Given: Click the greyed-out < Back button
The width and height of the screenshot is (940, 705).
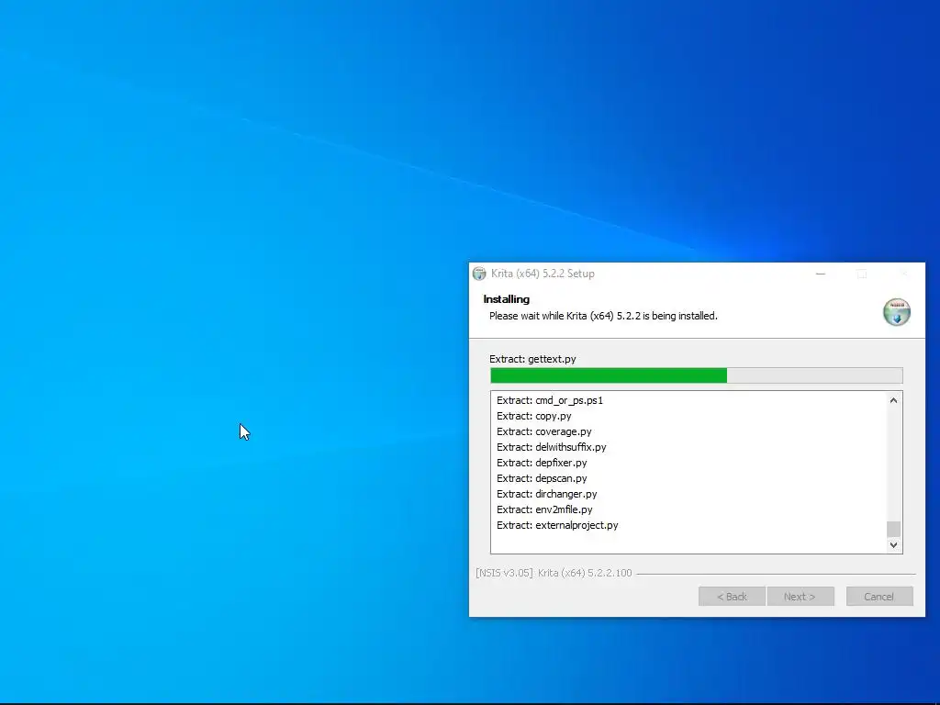Looking at the screenshot, I should pos(732,597).
